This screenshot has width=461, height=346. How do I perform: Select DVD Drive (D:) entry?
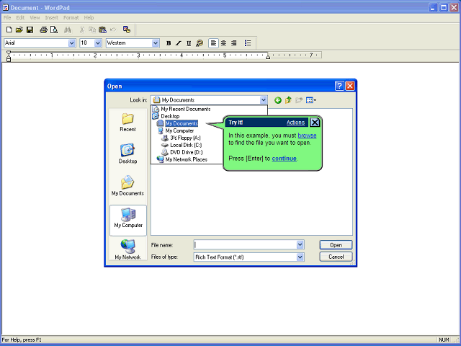(x=182, y=152)
